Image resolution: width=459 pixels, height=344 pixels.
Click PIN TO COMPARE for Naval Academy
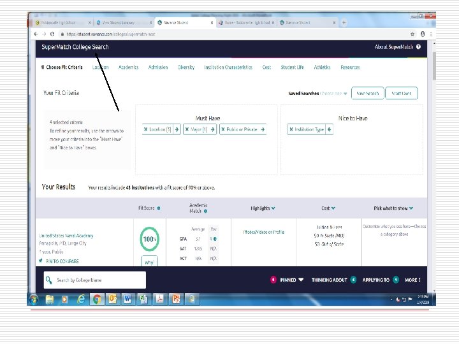(59, 261)
